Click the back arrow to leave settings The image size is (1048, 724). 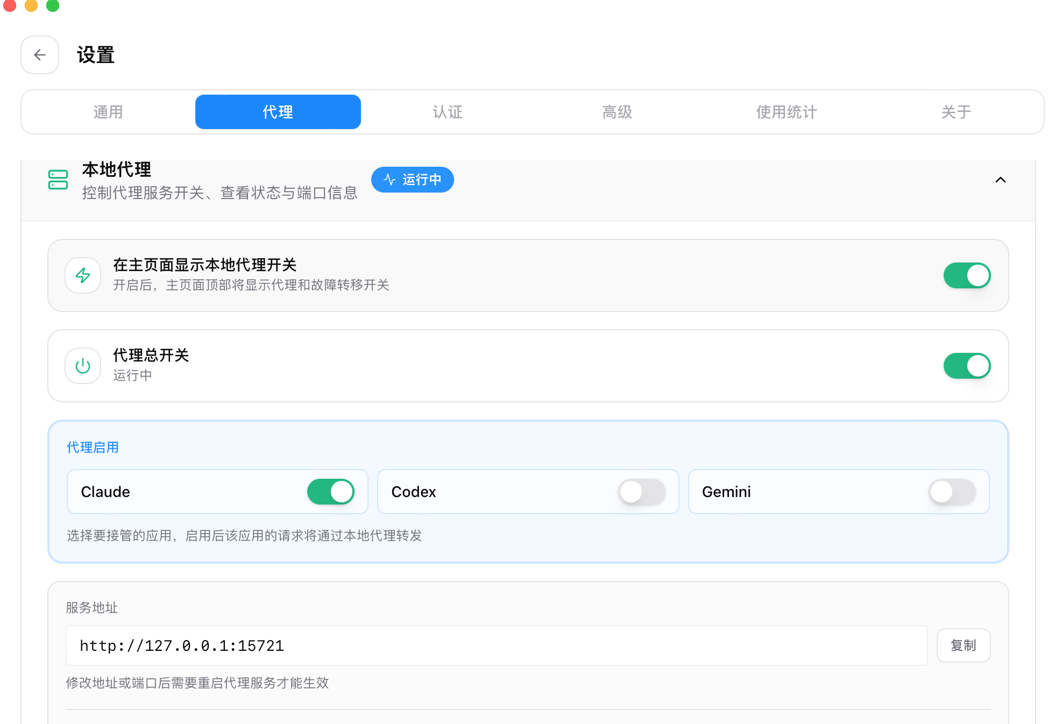[39, 55]
